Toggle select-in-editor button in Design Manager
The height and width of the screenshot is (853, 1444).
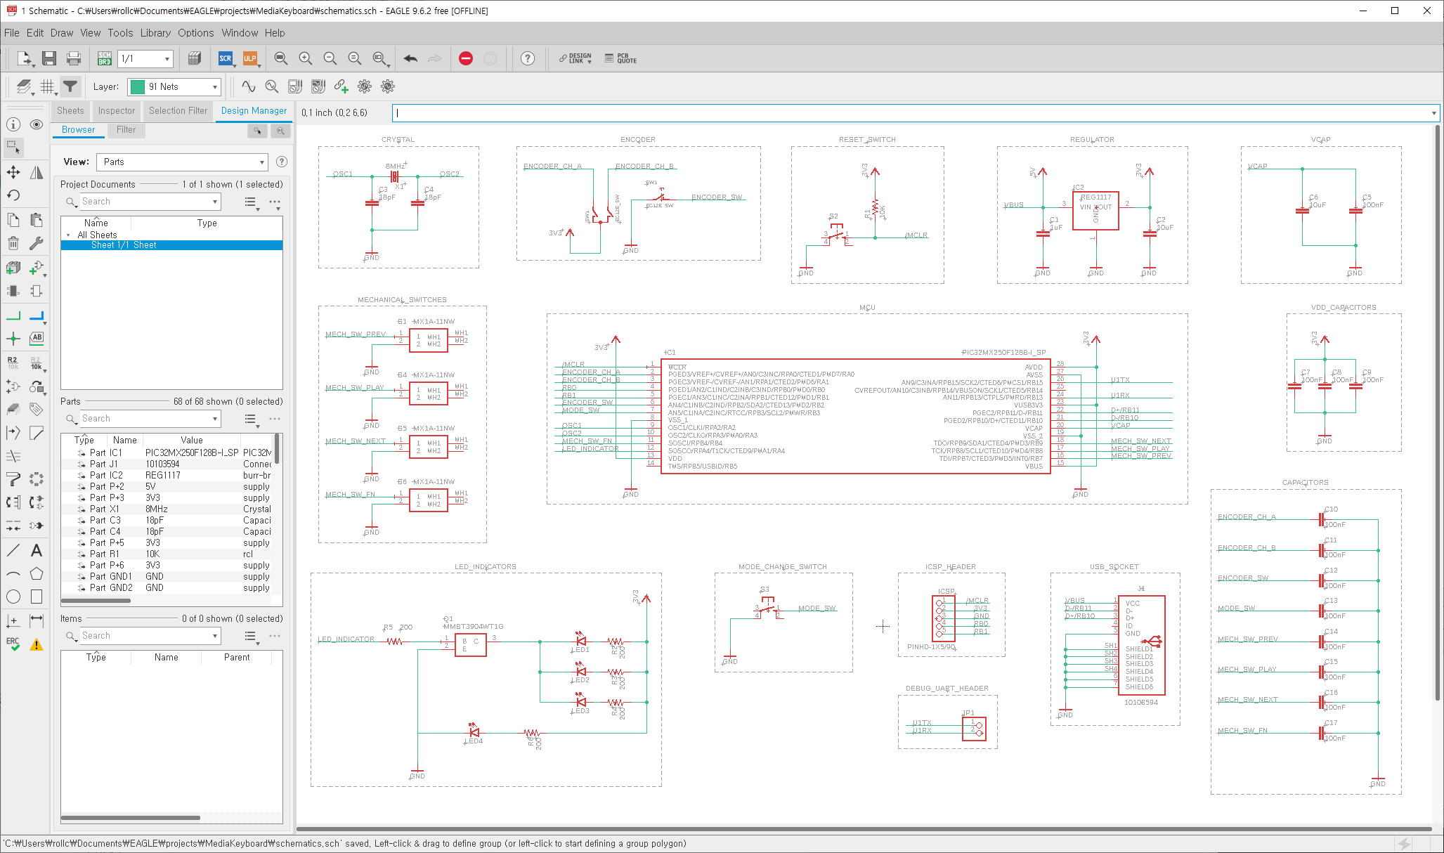coord(258,131)
